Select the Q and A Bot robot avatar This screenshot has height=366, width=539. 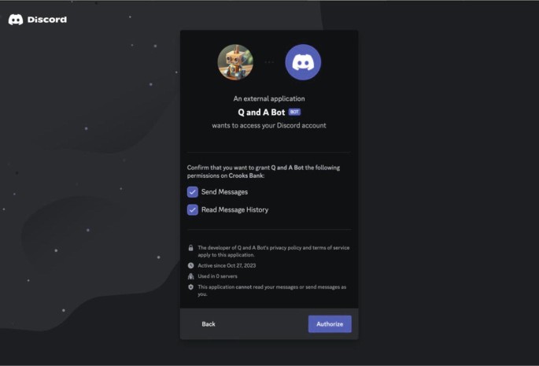coord(235,62)
